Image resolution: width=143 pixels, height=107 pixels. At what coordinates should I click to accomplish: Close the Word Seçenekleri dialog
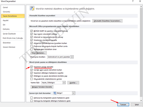140,1
